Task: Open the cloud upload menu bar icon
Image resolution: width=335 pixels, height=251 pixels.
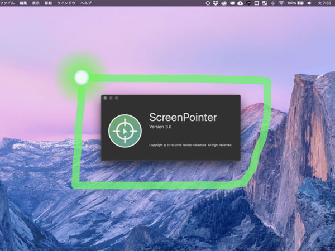Action: [x=240, y=3]
